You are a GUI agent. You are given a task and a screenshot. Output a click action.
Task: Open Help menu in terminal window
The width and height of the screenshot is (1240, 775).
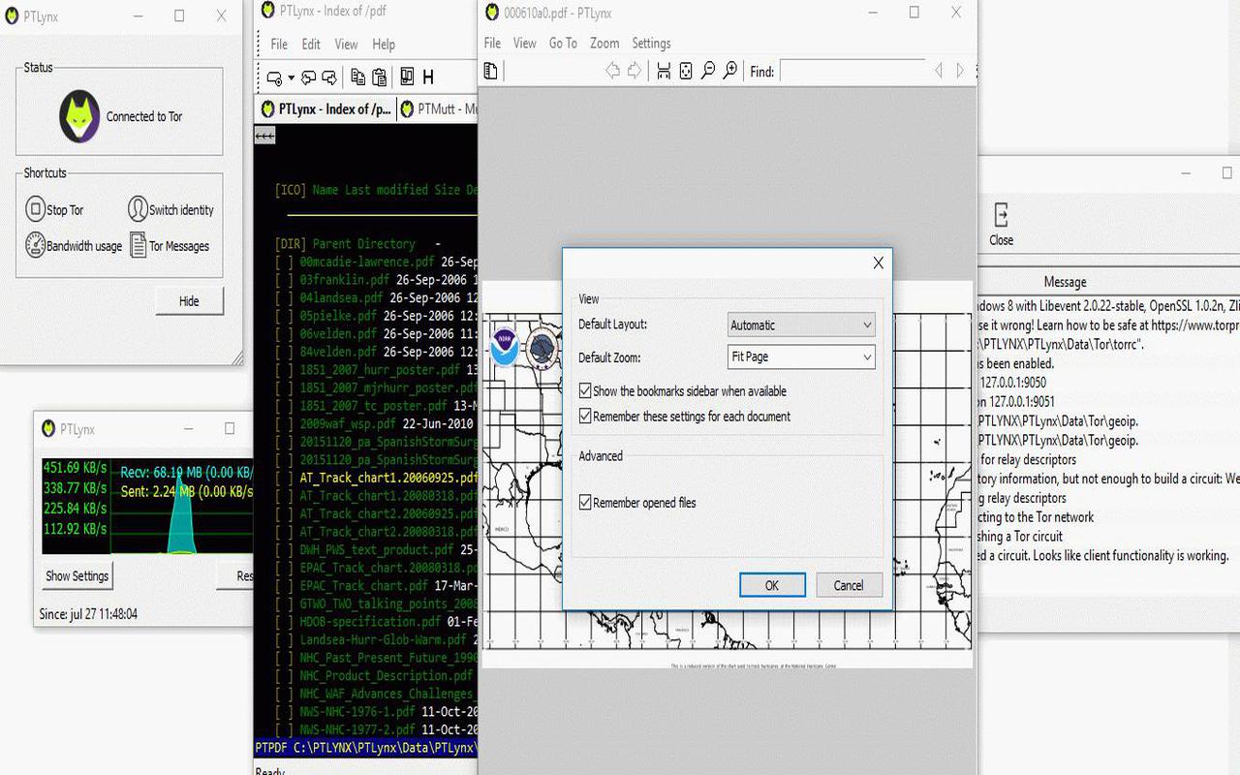point(384,45)
